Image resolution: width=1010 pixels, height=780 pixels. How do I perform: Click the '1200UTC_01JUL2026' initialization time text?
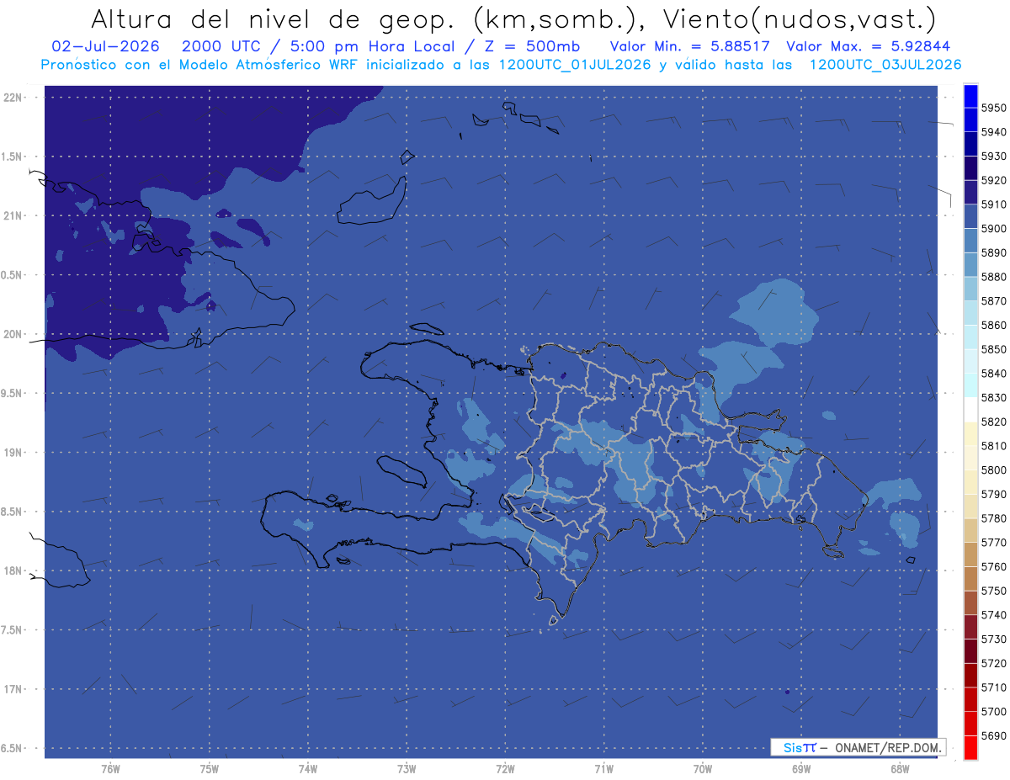coord(575,65)
